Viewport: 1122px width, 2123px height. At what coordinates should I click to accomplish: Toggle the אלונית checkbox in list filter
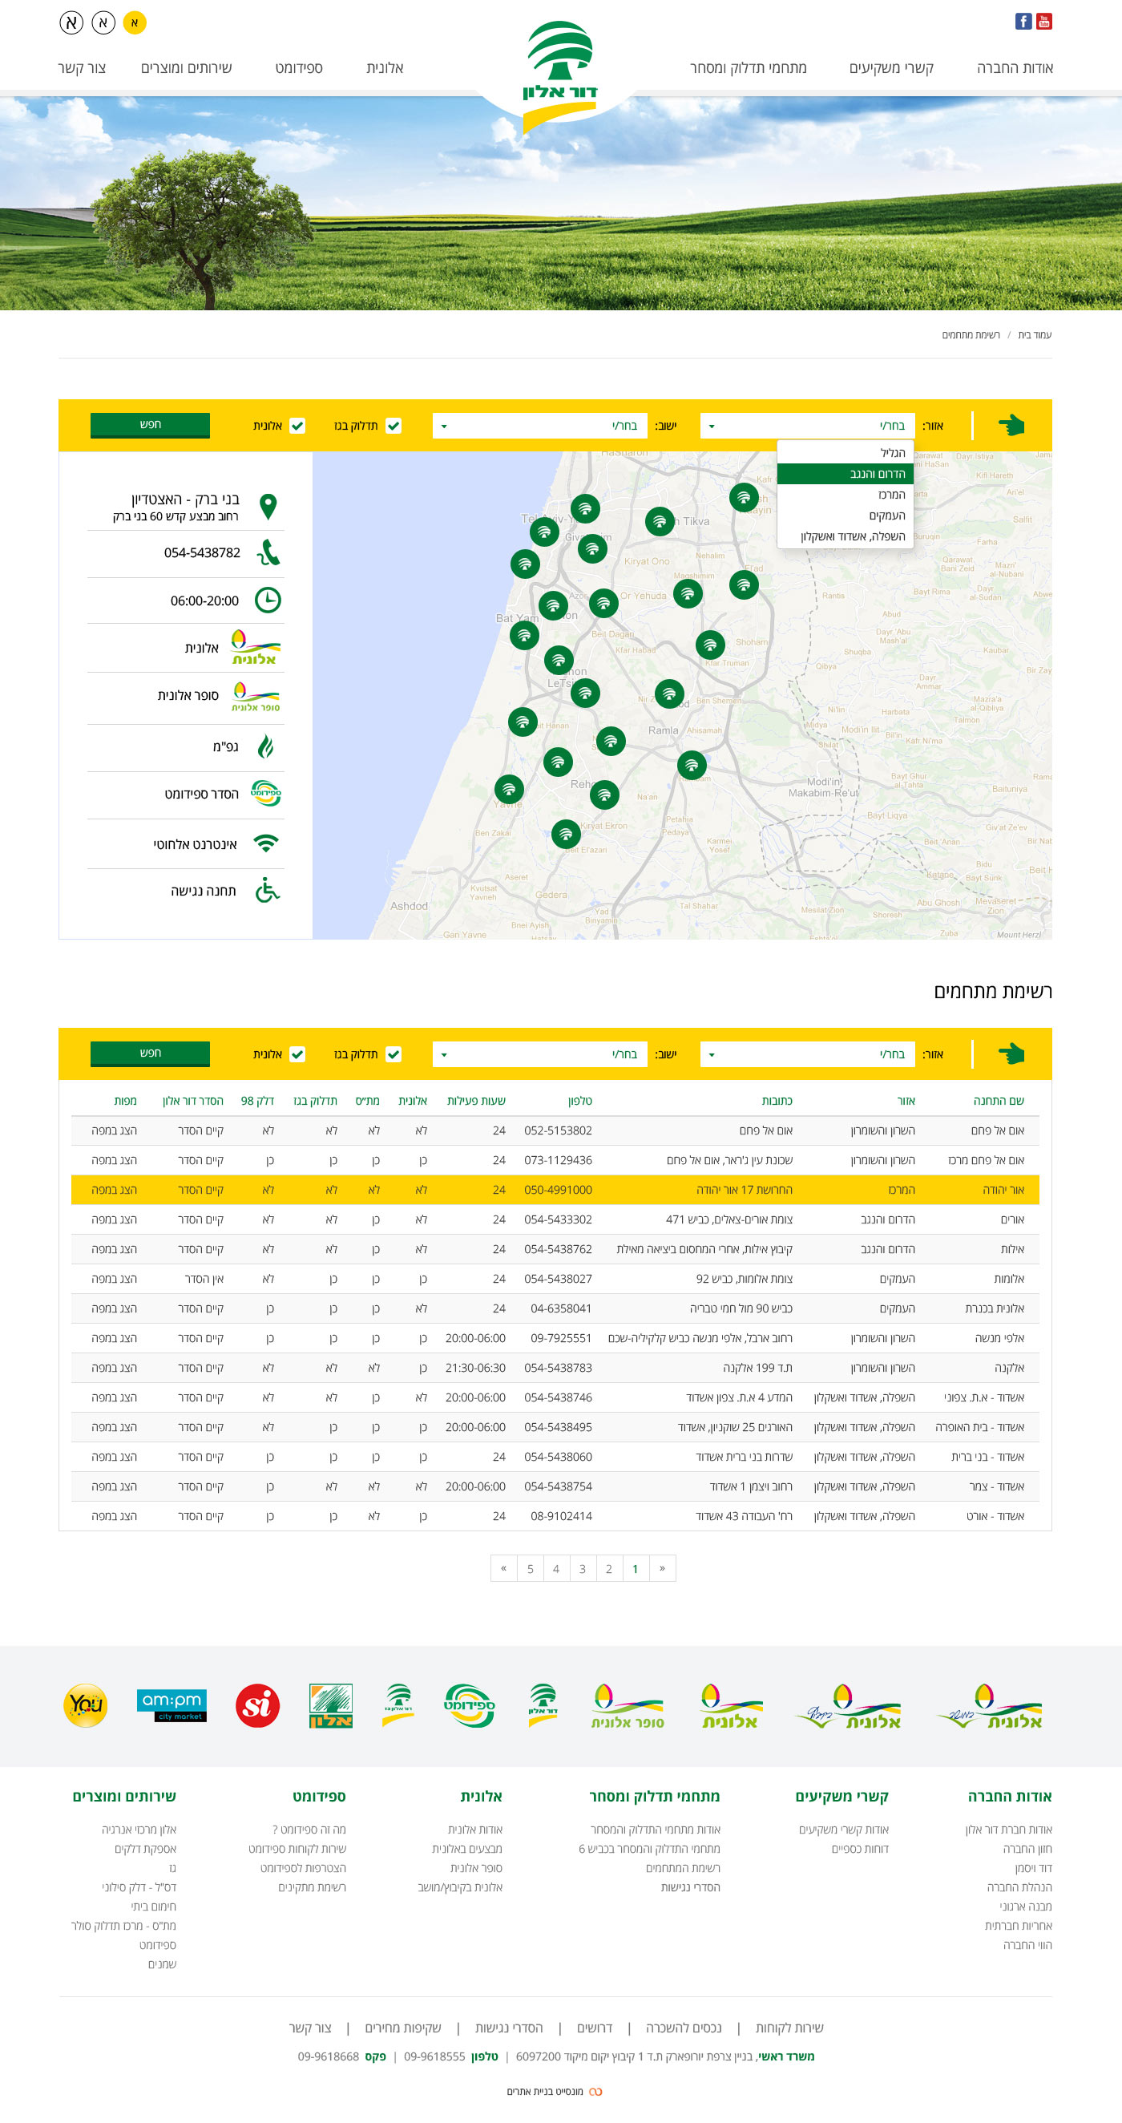pyautogui.click(x=297, y=1054)
